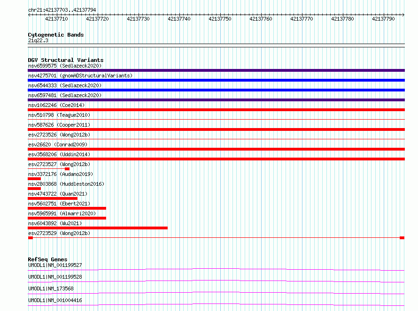This screenshot has width=418, height=311.
Task: Click the red bar under nsv1062246
Action: tap(216, 110)
